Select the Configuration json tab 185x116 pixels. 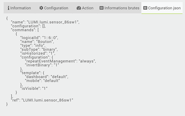(162, 8)
